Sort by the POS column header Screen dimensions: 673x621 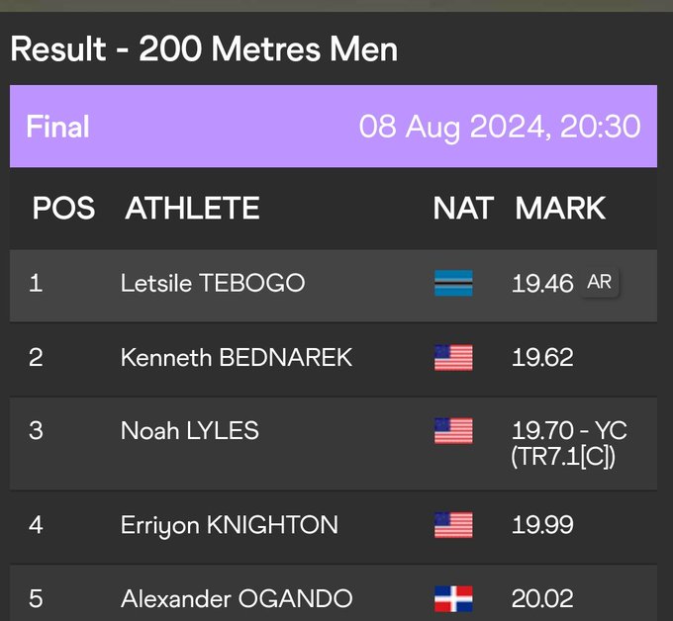tap(63, 208)
